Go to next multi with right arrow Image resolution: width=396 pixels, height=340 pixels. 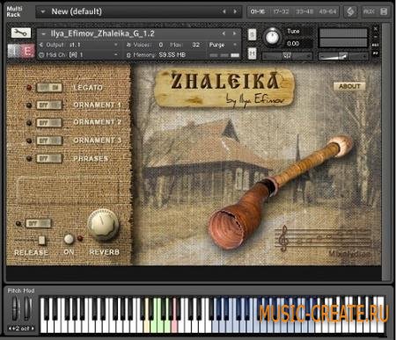coord(235,11)
